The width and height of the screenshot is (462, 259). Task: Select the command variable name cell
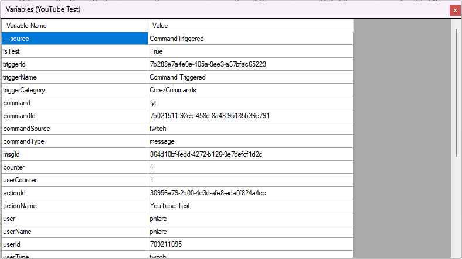point(74,103)
